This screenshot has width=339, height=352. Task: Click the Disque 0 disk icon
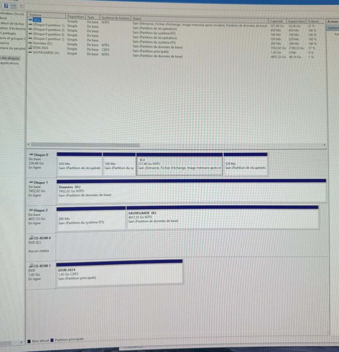31,155
